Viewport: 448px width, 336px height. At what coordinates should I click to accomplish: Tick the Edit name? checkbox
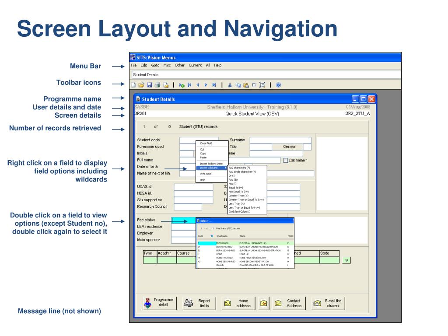tap(286, 160)
